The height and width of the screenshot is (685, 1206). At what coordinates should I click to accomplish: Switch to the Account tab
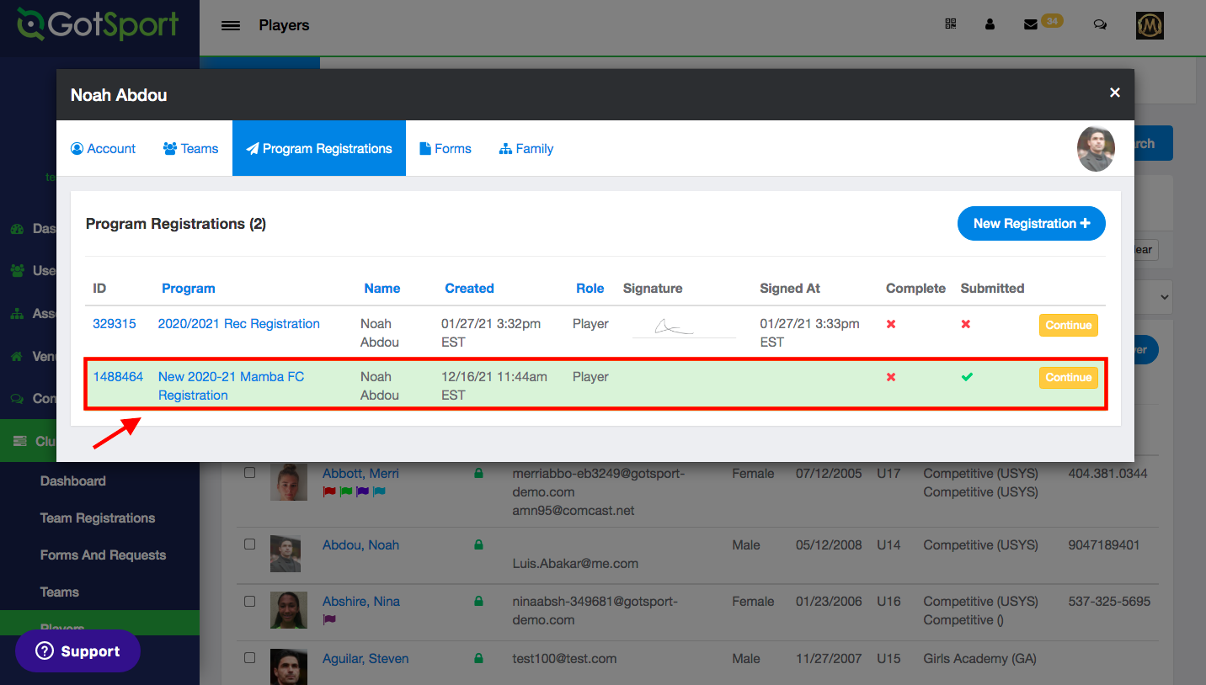103,148
